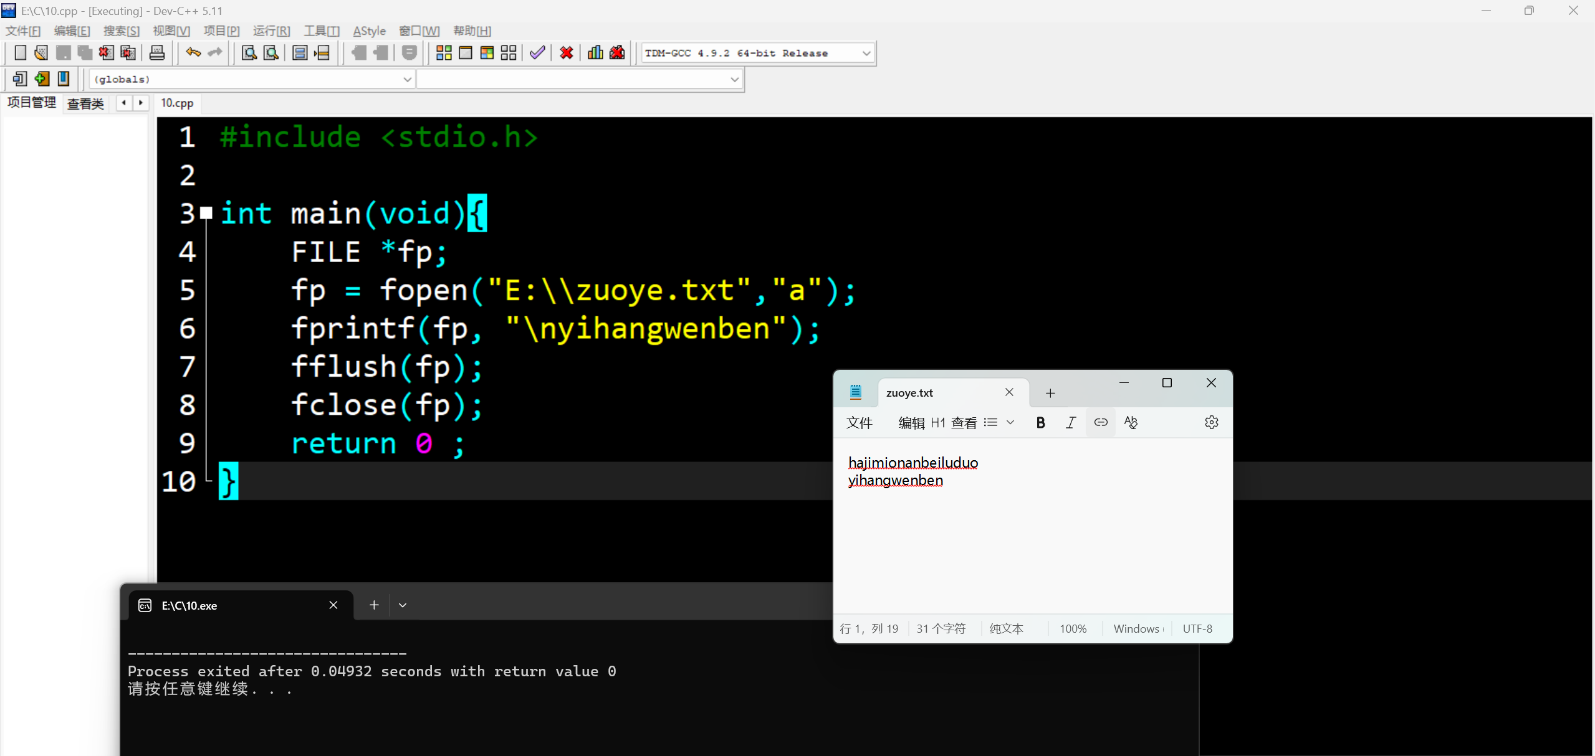The width and height of the screenshot is (1595, 756).
Task: Click the 100% zoom level in Notepad status bar
Action: coord(1073,629)
